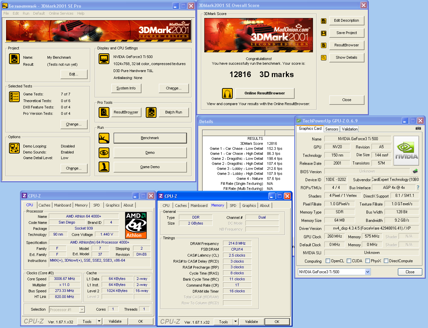The image size is (428, 328).
Task: Click the GPU-Z title bar icon
Action: [x=299, y=121]
